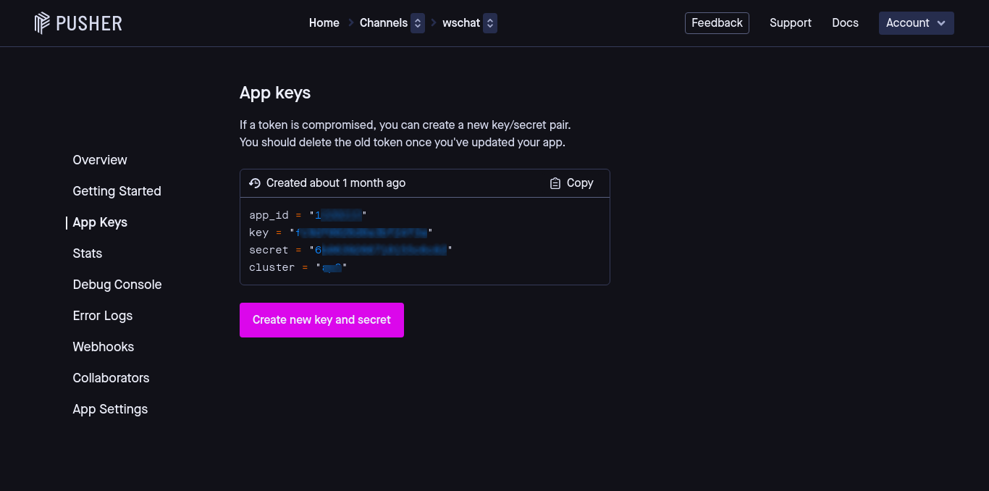Create new key and secret

[x=321, y=320]
